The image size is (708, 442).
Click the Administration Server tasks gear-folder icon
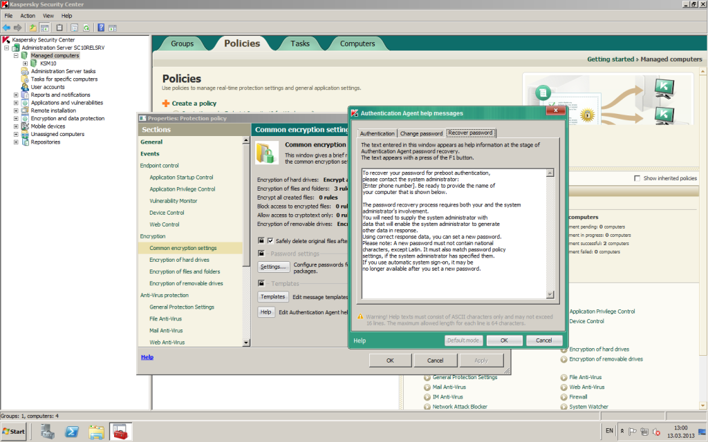coord(25,71)
